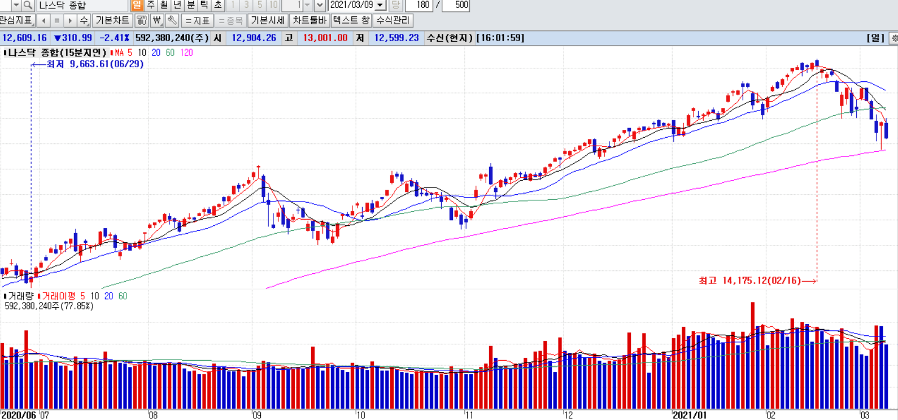Viewport: 898px width, 420px height.
Task: Click the 나스닥 종합(15분지연) chart title
Action: (57, 53)
